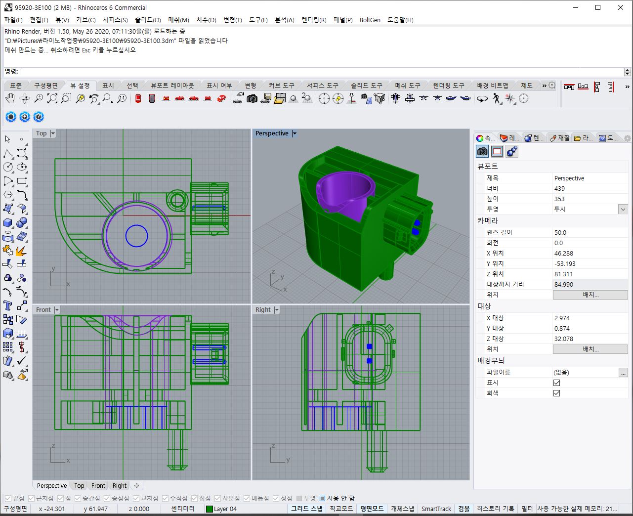633x516 pixels.
Task: Open the Perspective viewport title dropdown
Action: [295, 133]
